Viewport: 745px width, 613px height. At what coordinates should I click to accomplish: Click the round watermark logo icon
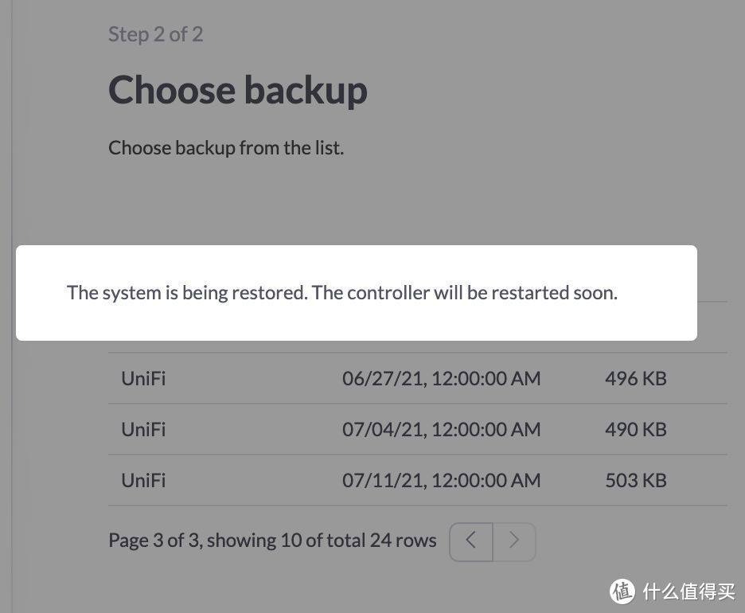(x=623, y=591)
